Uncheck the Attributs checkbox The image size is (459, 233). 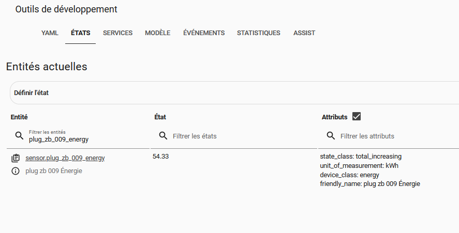[x=356, y=116]
